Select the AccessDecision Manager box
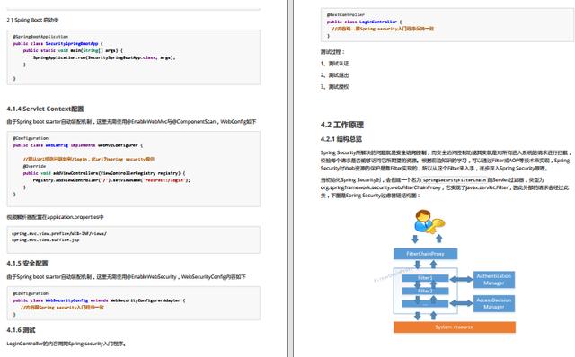This screenshot has height=357, width=575. coord(494,303)
